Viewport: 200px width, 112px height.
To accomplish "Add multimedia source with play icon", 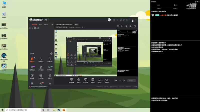I will (93, 80).
